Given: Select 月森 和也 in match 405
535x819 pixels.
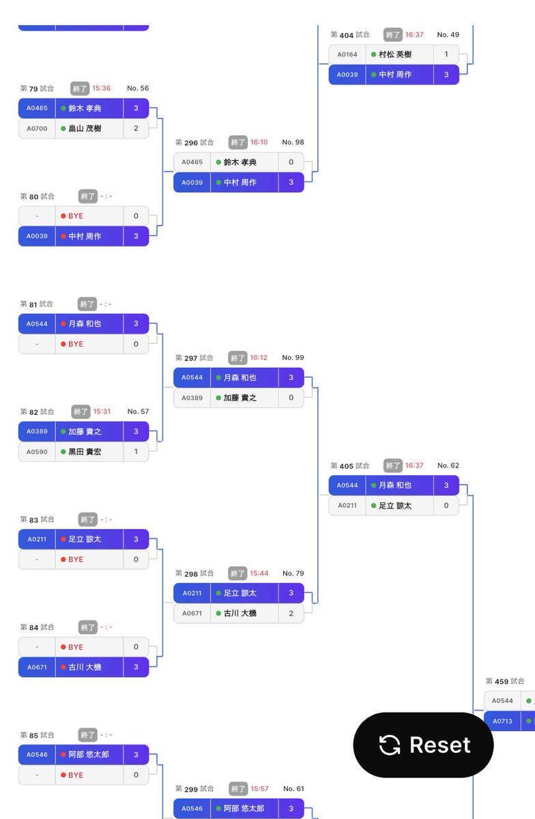Looking at the screenshot, I should (x=394, y=485).
